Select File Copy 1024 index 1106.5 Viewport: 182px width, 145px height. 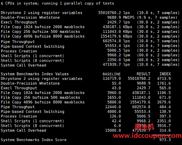point(164,93)
